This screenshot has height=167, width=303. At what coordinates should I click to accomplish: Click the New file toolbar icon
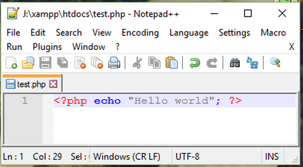tap(11, 63)
